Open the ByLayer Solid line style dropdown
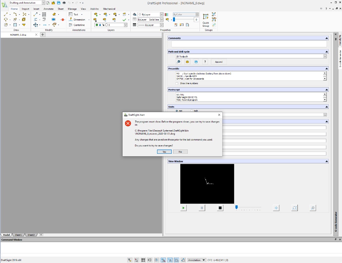342x263 pixels. pos(162,20)
